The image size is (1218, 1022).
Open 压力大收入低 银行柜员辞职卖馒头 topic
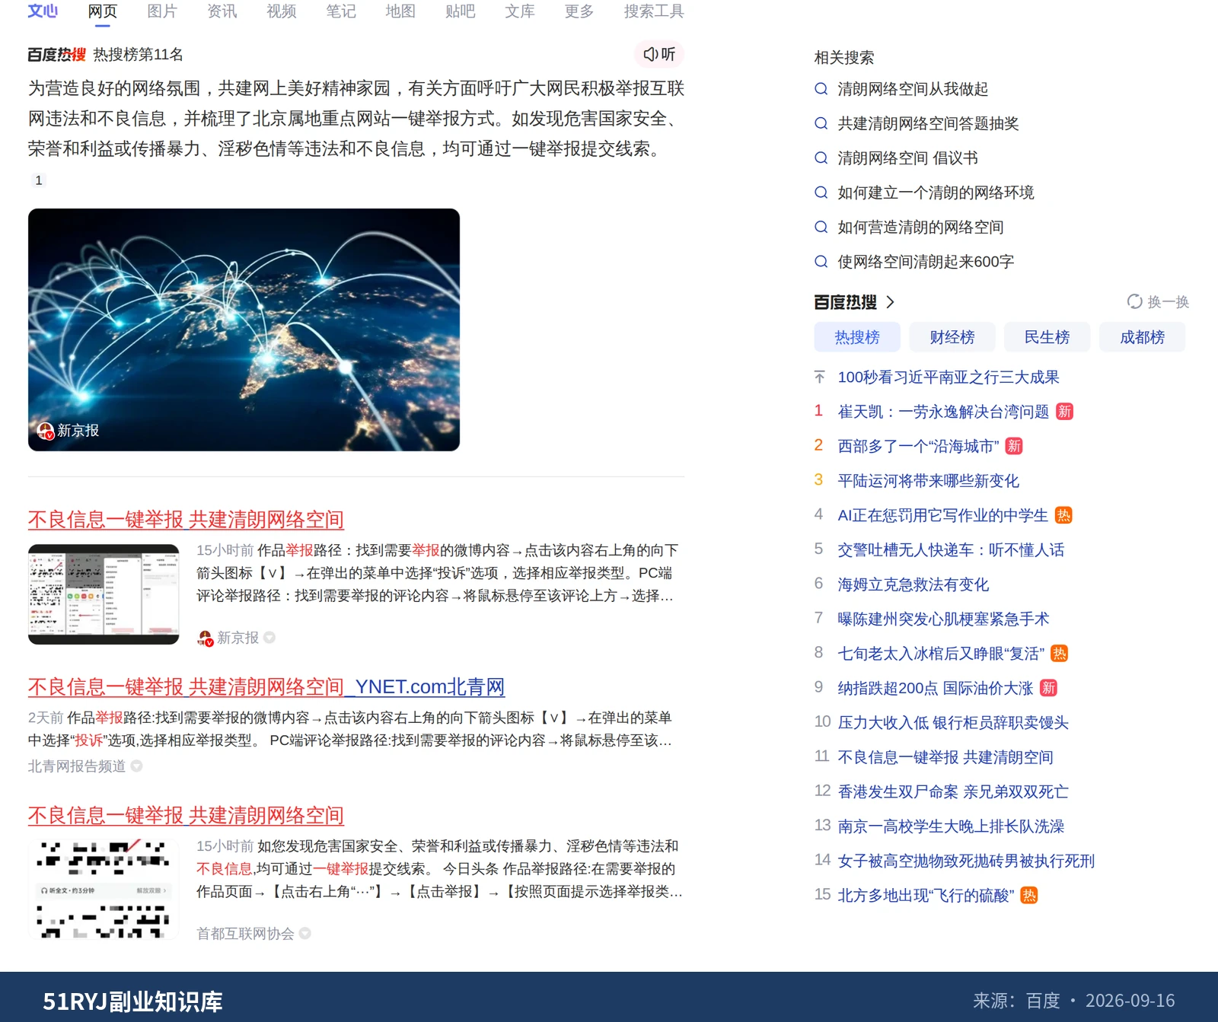pos(953,723)
